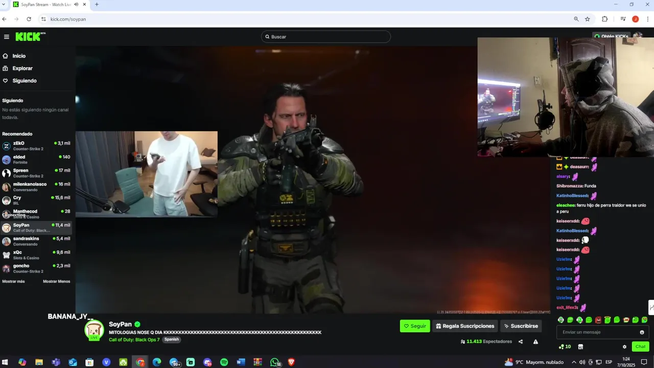Open WhatsApp from the taskbar
This screenshot has height=368, width=654.
tap(275, 362)
